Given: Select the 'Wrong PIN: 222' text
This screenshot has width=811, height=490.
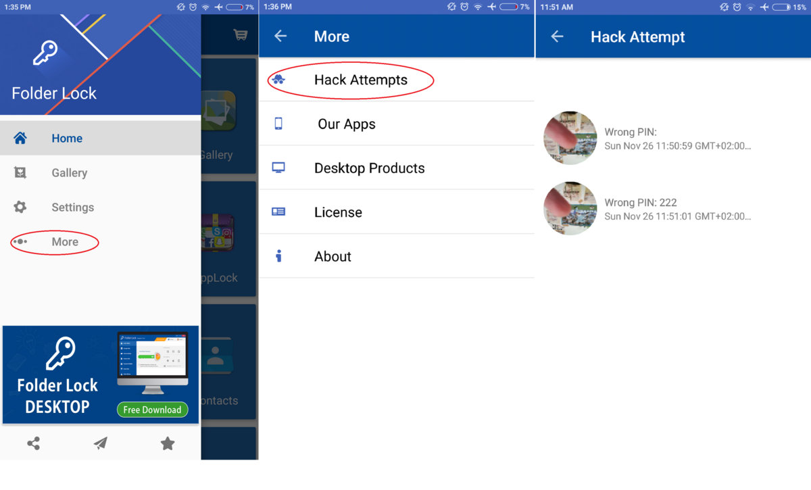Looking at the screenshot, I should [x=641, y=203].
